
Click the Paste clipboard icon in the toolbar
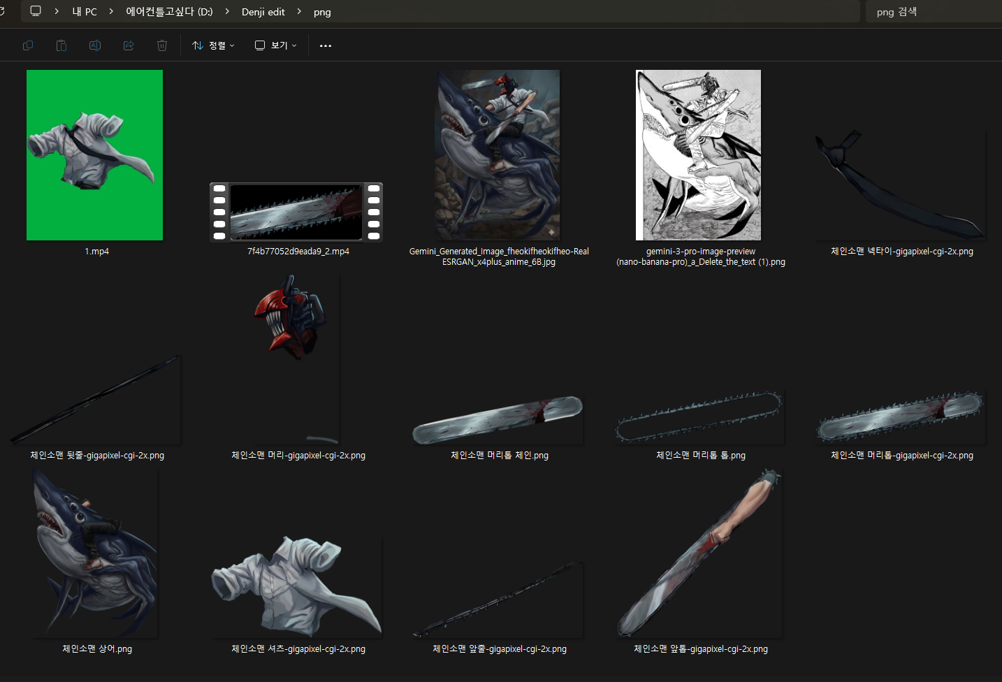[61, 45]
